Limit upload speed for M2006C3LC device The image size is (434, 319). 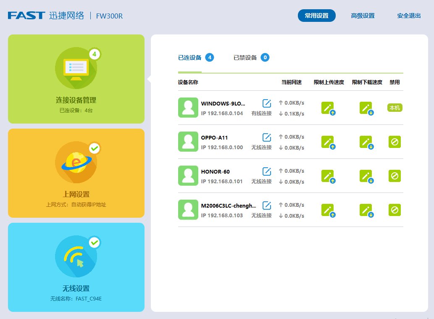(x=328, y=210)
